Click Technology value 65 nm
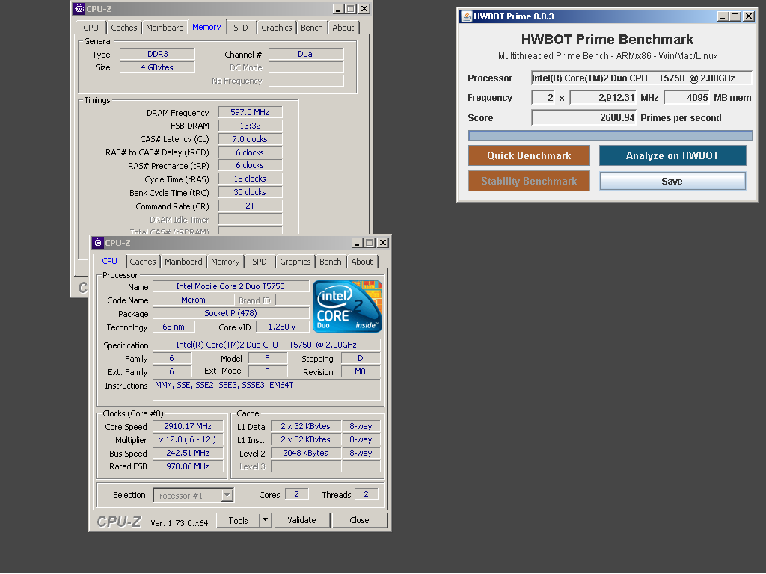 174,327
